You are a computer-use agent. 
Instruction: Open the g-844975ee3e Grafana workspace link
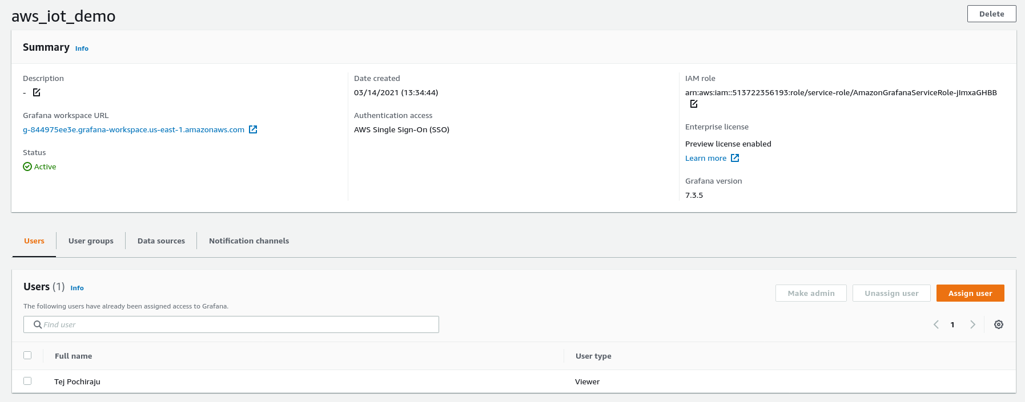pyautogui.click(x=134, y=129)
